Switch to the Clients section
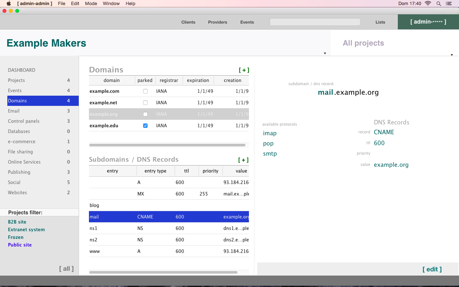 pos(188,22)
